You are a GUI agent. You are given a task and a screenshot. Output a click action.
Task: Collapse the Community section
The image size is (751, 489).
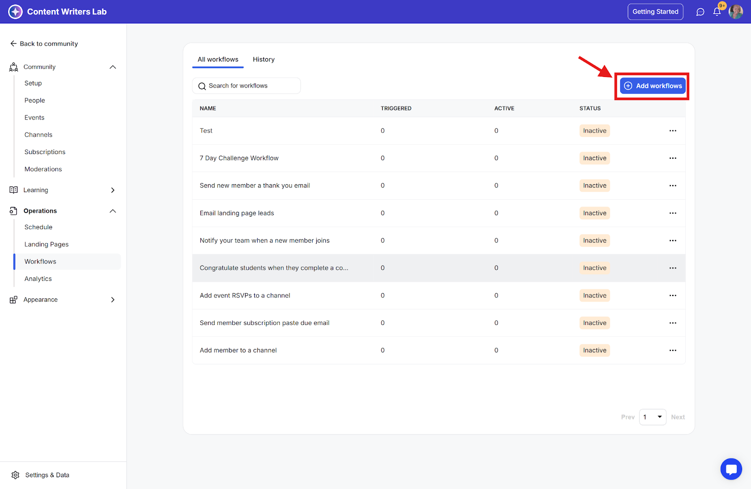point(113,67)
